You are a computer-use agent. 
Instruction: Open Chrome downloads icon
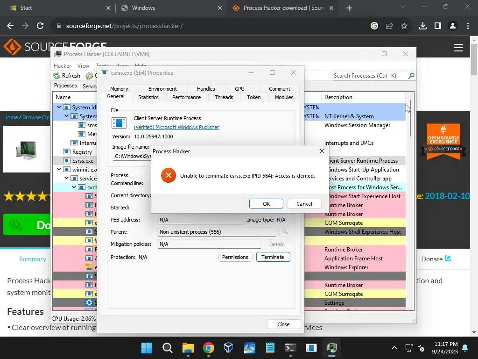pos(423,26)
